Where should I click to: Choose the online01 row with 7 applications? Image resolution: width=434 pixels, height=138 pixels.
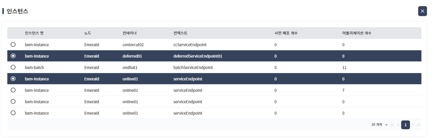click(13, 90)
